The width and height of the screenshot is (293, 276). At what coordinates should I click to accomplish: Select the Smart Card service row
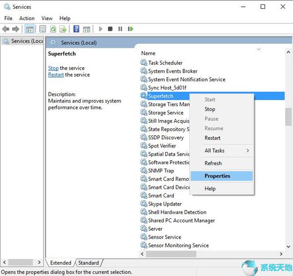pos(161,195)
